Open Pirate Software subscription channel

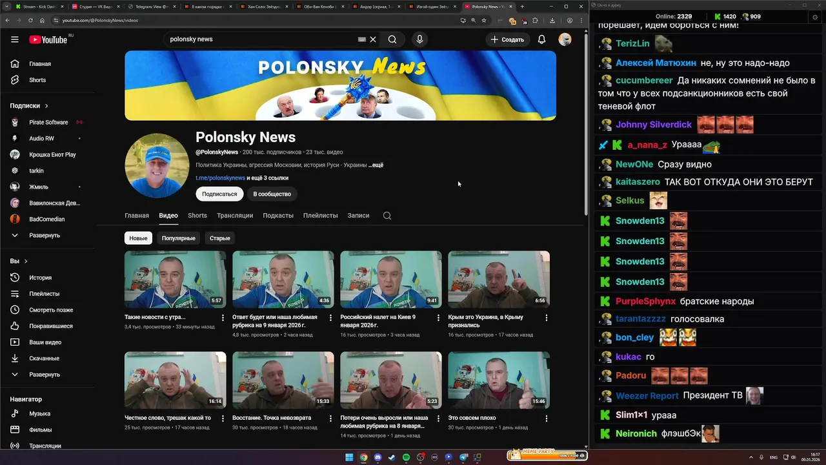click(x=48, y=122)
